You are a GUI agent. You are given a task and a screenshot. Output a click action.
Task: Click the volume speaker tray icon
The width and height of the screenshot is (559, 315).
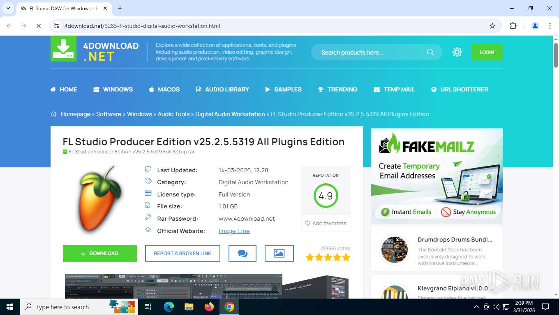coord(496,307)
